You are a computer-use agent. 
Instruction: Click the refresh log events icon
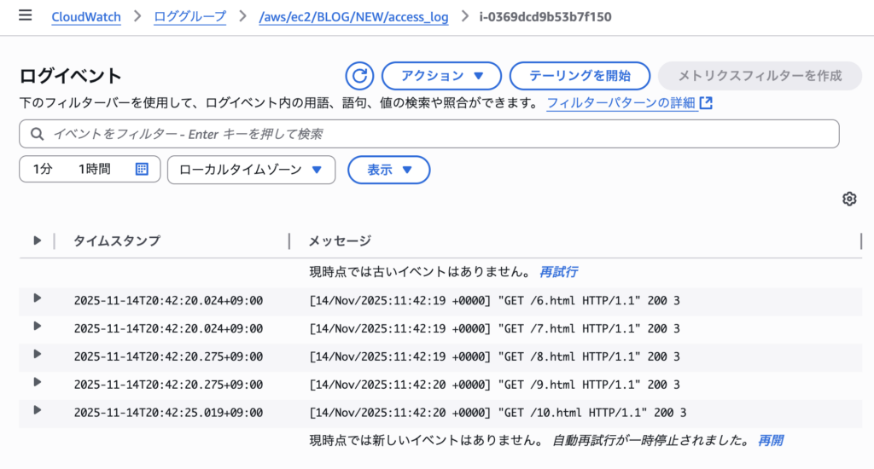point(359,76)
